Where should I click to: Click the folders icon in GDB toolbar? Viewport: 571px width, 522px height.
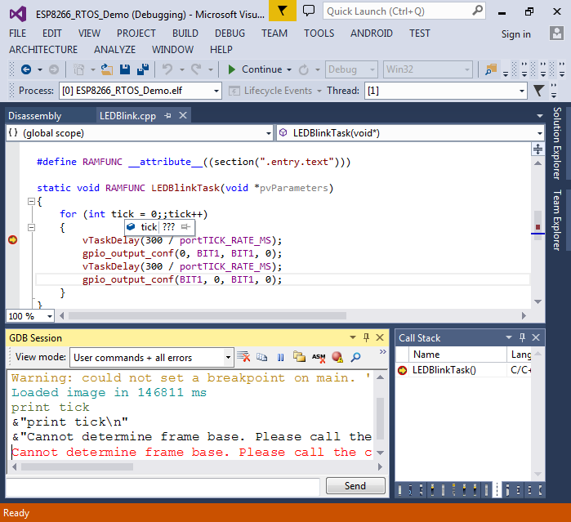pyautogui.click(x=299, y=357)
